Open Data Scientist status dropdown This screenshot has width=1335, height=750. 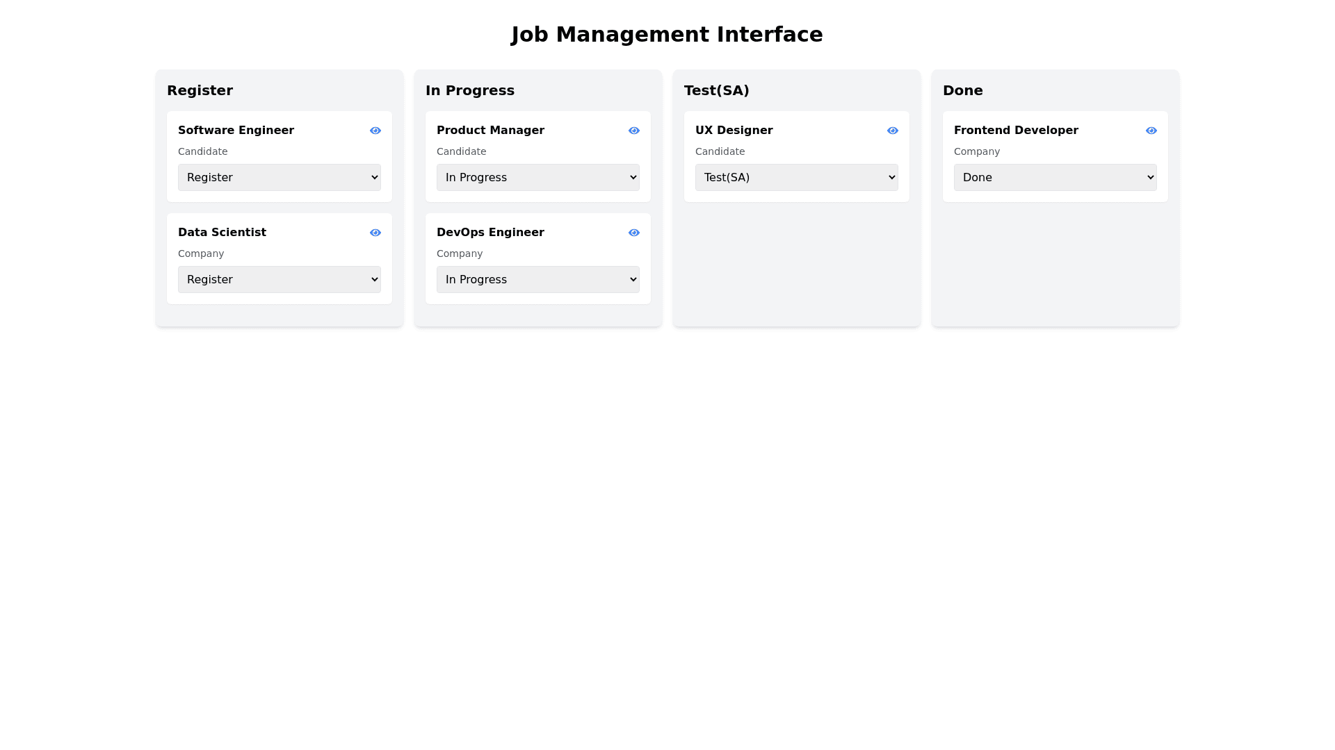coord(279,279)
